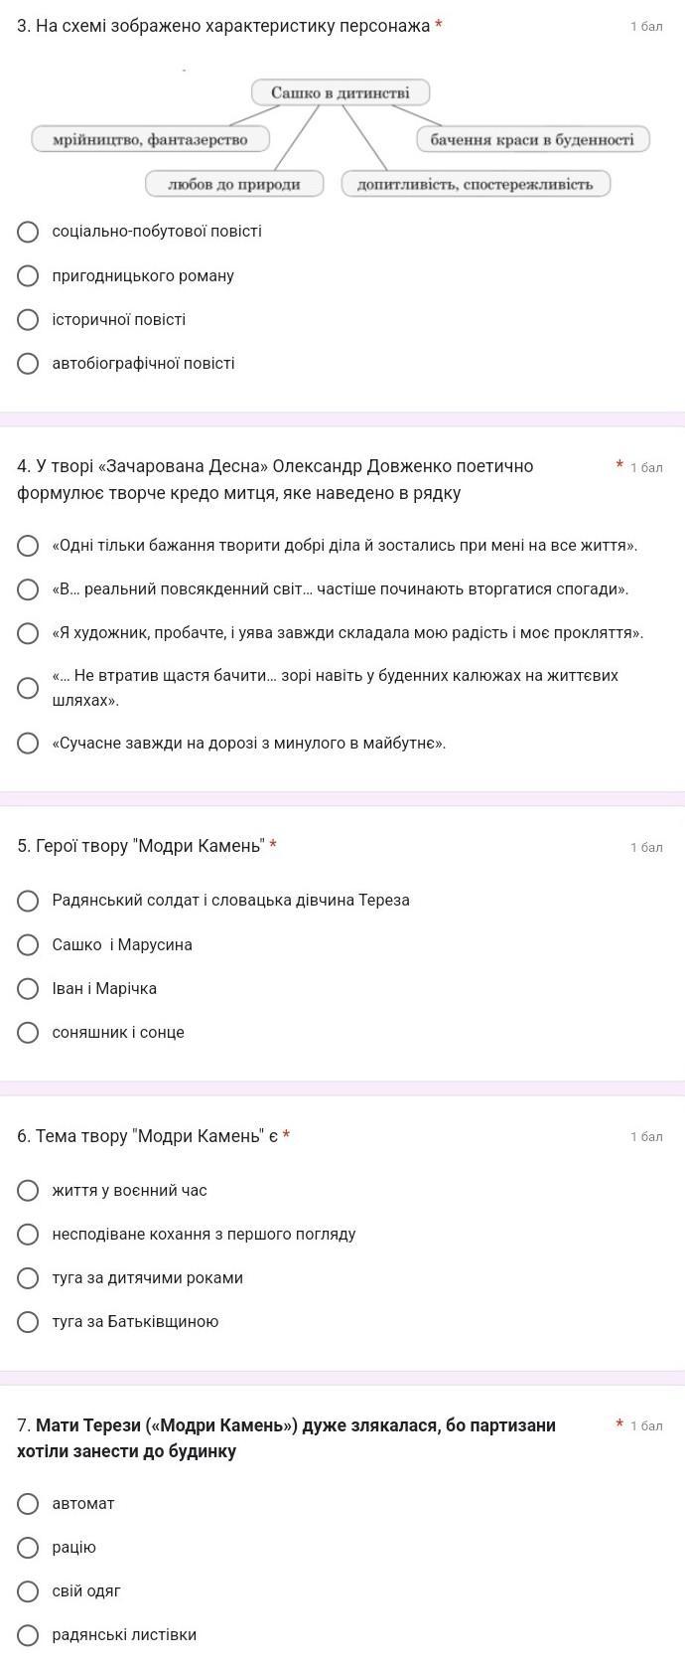Screen dimensions: 685x1668
Task: Select 'Радянський солдат і словацька дівчина Тереза'
Action: (29, 901)
